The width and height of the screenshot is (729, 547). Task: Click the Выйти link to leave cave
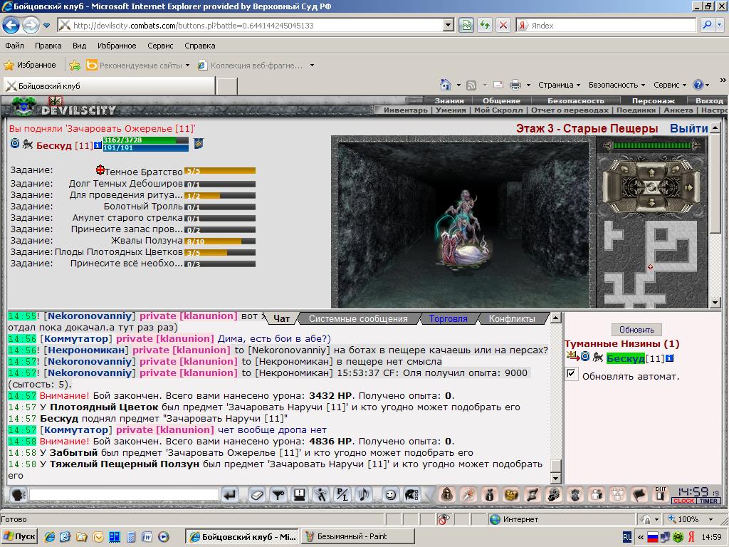tap(688, 129)
